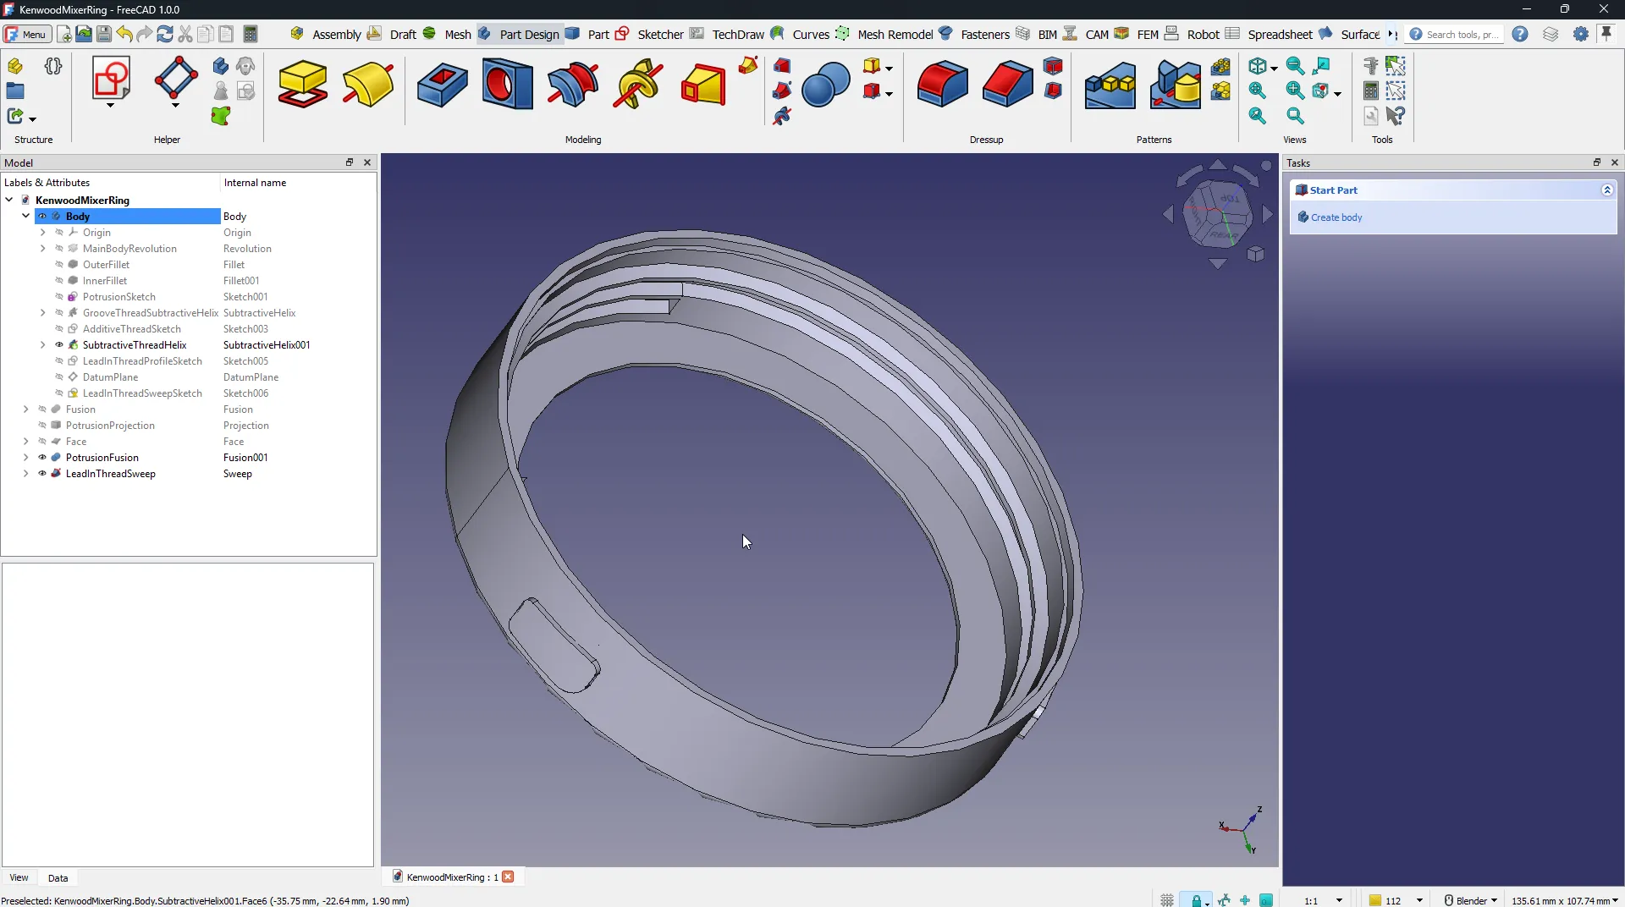Hide the PotrusionFusion object
This screenshot has height=907, width=1625.
[42, 458]
